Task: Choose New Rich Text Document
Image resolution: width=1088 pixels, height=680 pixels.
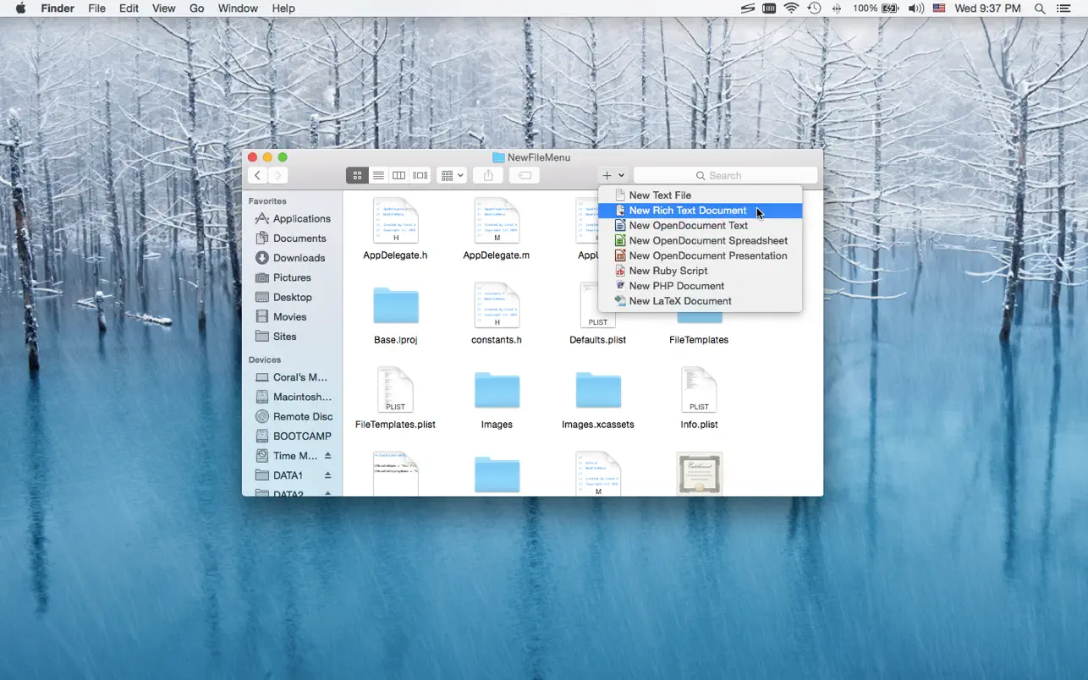Action: 687,211
